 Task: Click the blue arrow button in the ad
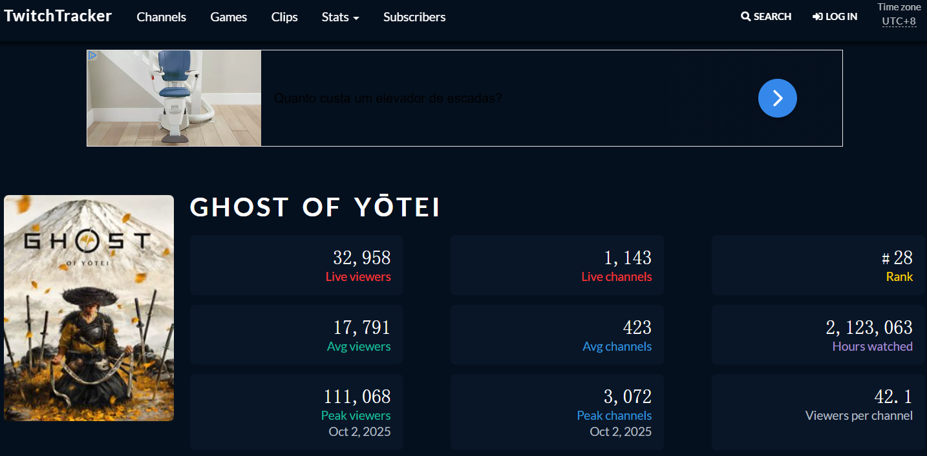777,98
